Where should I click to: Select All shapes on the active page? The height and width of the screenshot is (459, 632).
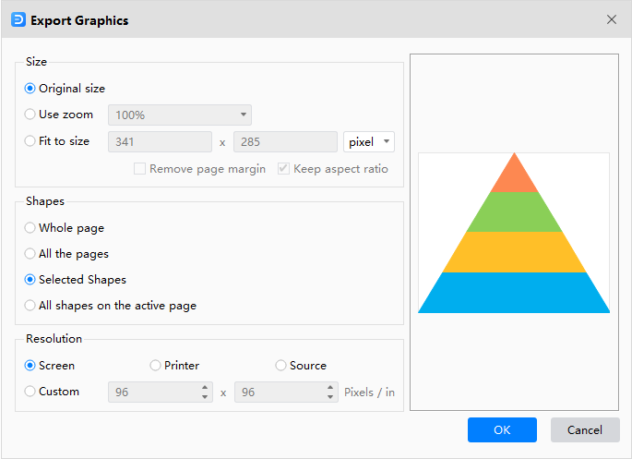tap(30, 306)
